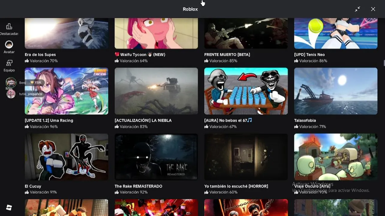385x216 pixels.
Task: Open the Era de los Supes game thumbnail
Action: click(67, 33)
